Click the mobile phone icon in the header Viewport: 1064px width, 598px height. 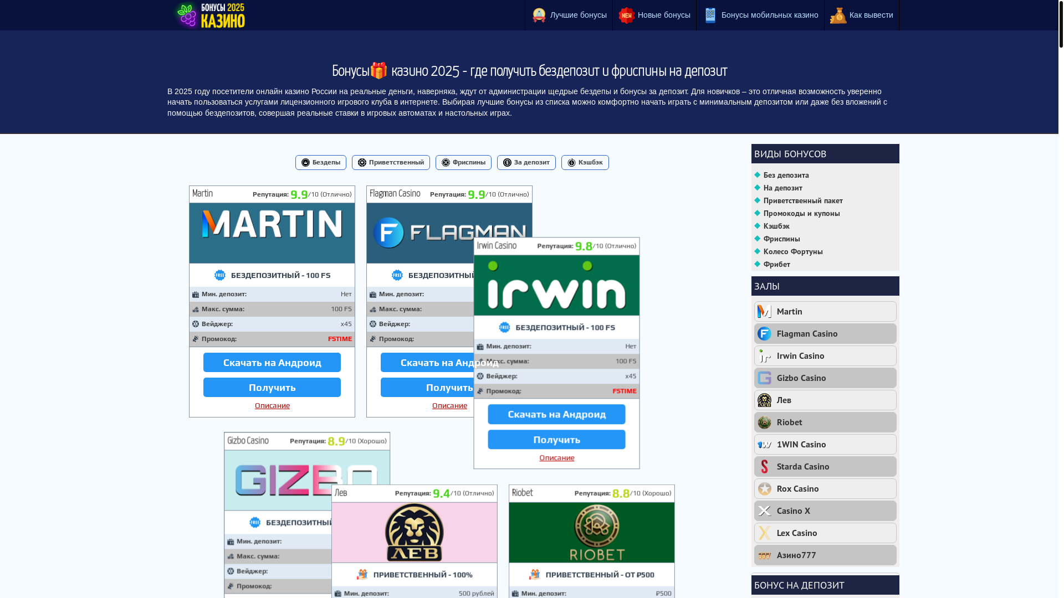coord(710,16)
